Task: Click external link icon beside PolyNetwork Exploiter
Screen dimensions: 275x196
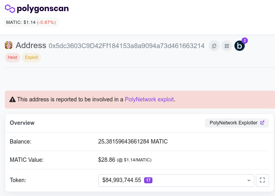Action: (x=262, y=123)
